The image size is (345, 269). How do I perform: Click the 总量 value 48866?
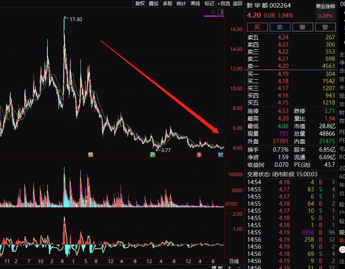coord(327,134)
